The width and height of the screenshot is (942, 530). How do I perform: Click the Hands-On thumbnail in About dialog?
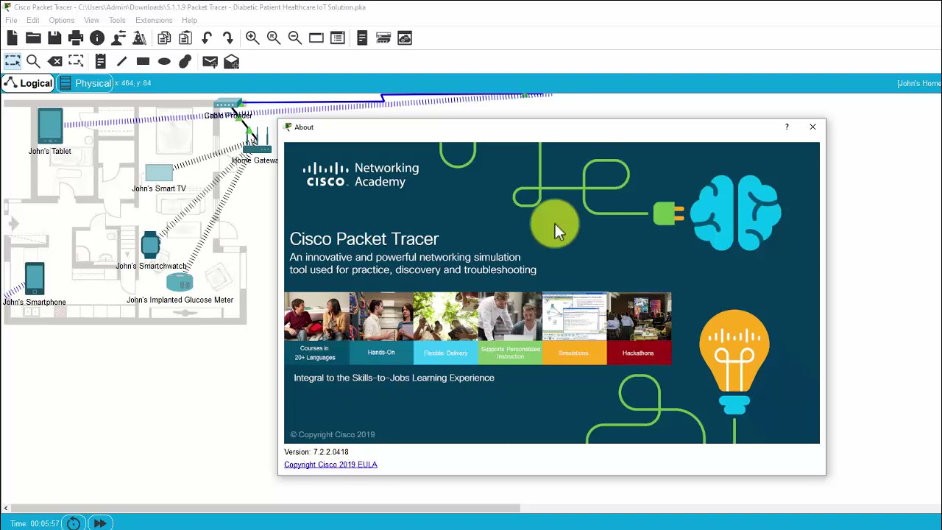381,328
